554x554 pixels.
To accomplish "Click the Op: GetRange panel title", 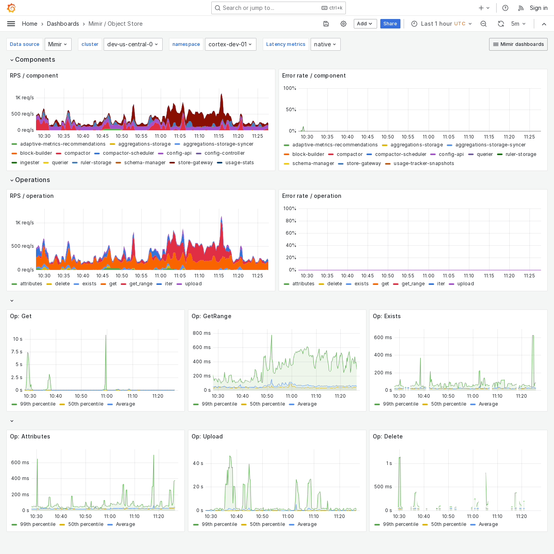I will pos(211,316).
